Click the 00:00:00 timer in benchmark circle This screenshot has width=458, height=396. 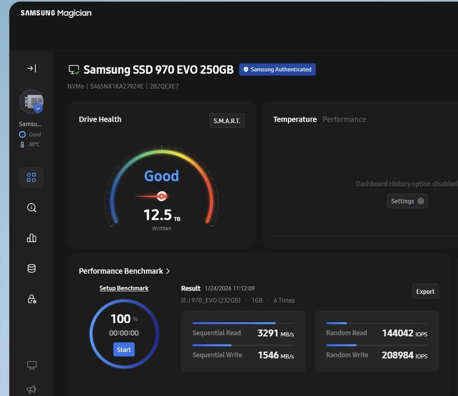124,333
